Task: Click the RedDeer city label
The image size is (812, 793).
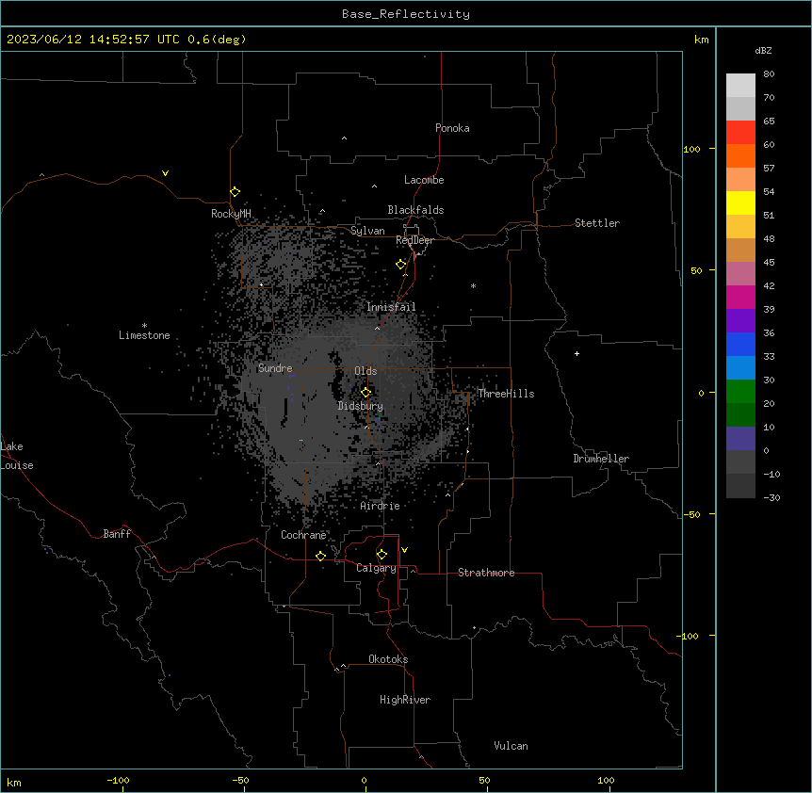Action: 414,240
